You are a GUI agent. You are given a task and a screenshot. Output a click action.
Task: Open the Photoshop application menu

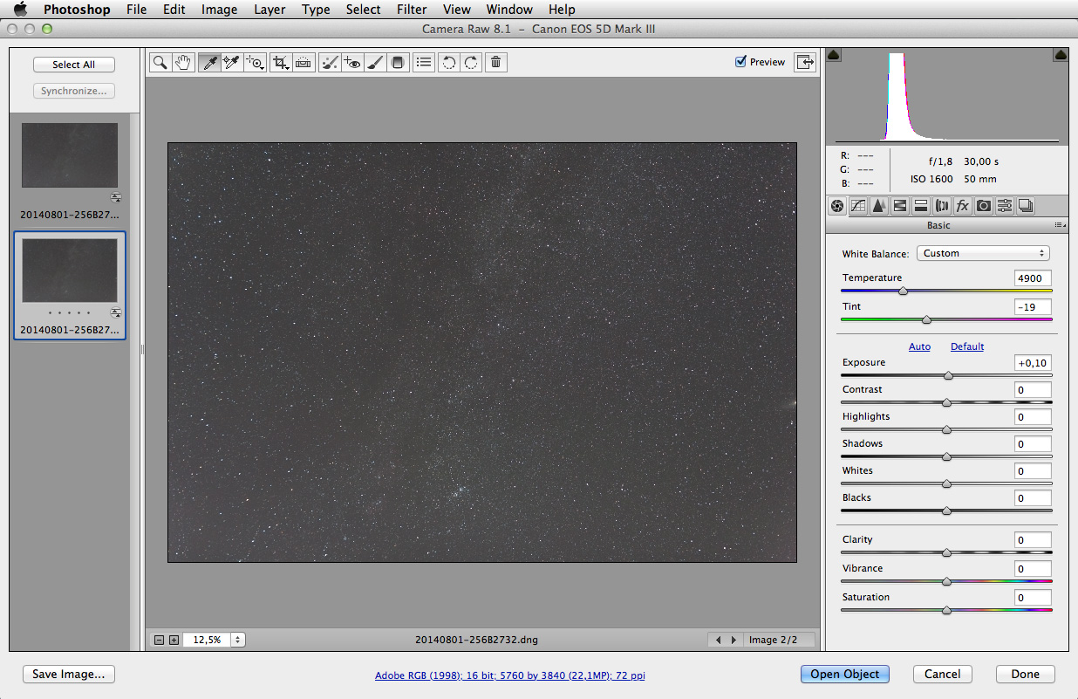pyautogui.click(x=77, y=10)
